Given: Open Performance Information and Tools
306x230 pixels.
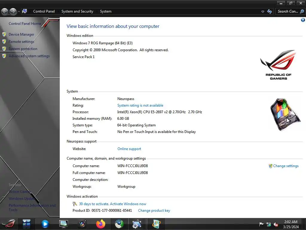Looking at the screenshot, I should click(x=32, y=208).
